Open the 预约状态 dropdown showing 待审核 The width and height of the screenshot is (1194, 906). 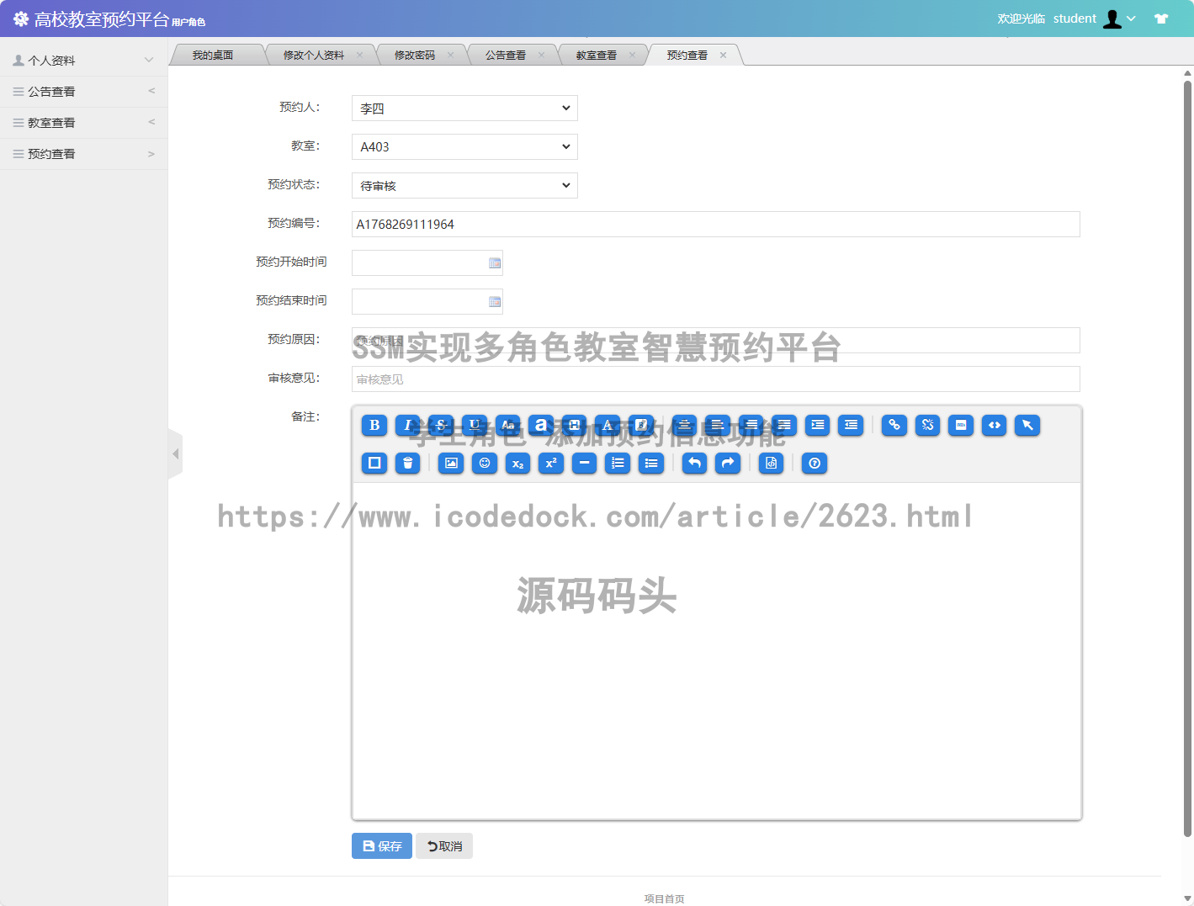click(464, 186)
